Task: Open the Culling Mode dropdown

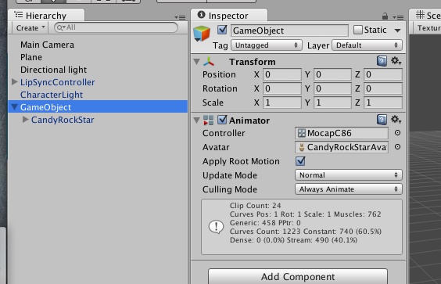Action: point(349,189)
